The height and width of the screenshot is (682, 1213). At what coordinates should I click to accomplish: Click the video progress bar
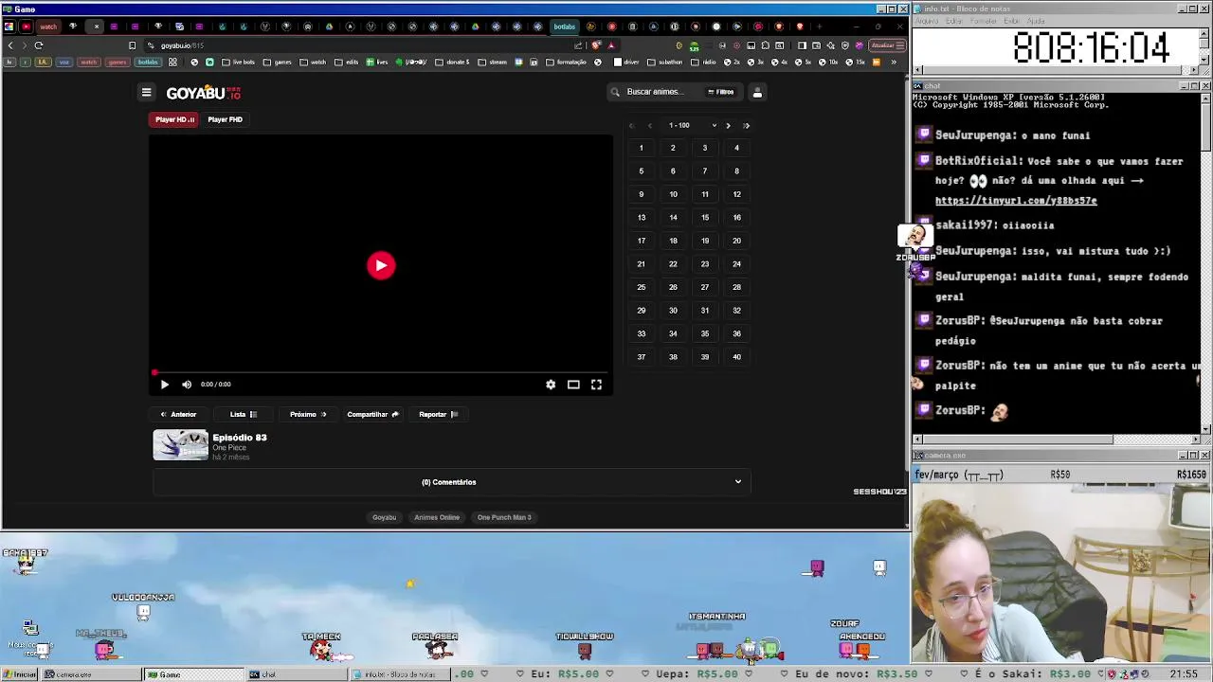pos(381,372)
